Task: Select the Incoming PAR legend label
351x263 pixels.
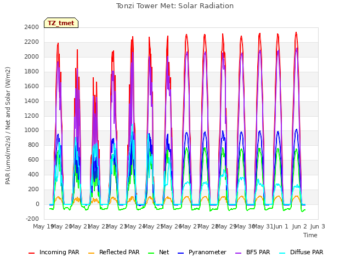Action: pos(59,252)
